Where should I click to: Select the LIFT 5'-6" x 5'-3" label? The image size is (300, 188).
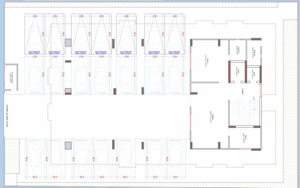253,74
